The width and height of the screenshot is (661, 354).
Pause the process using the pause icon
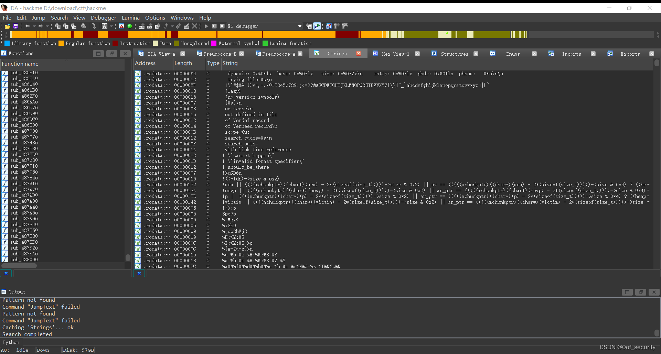point(214,26)
